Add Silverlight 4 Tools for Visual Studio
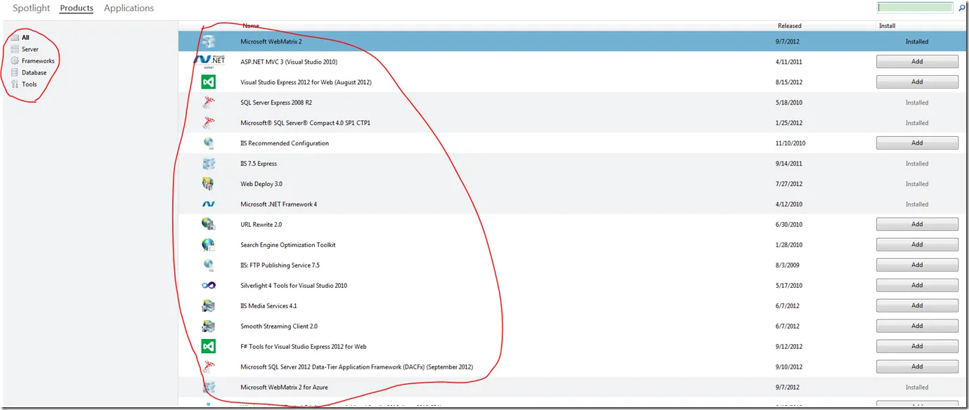This screenshot has height=410, width=969. tap(917, 286)
